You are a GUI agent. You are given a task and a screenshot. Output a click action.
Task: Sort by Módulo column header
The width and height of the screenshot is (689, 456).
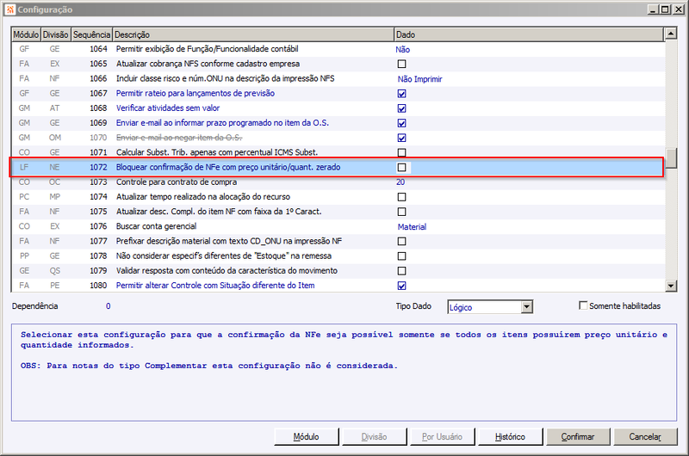pos(26,34)
